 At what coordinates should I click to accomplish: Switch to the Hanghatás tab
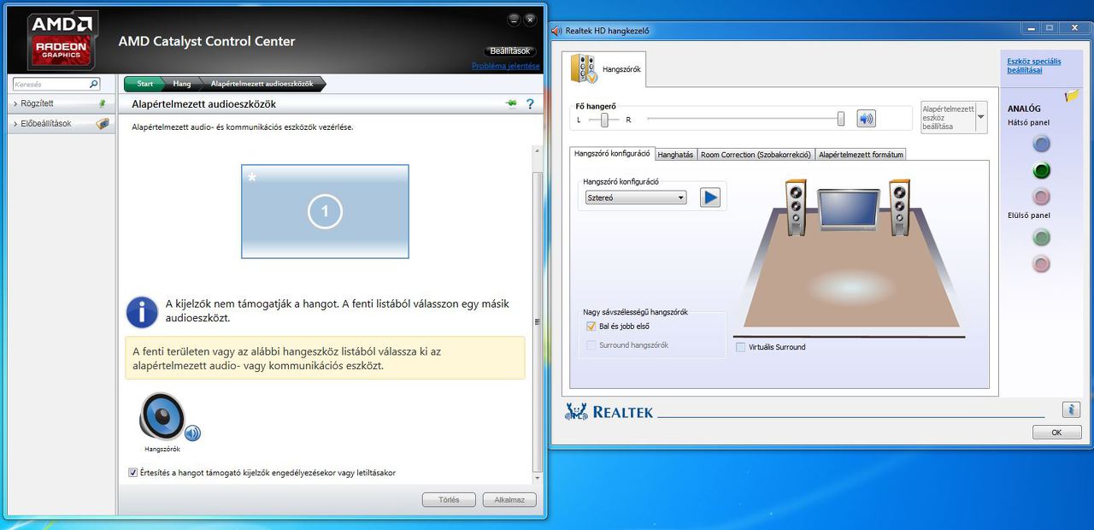[x=676, y=155]
